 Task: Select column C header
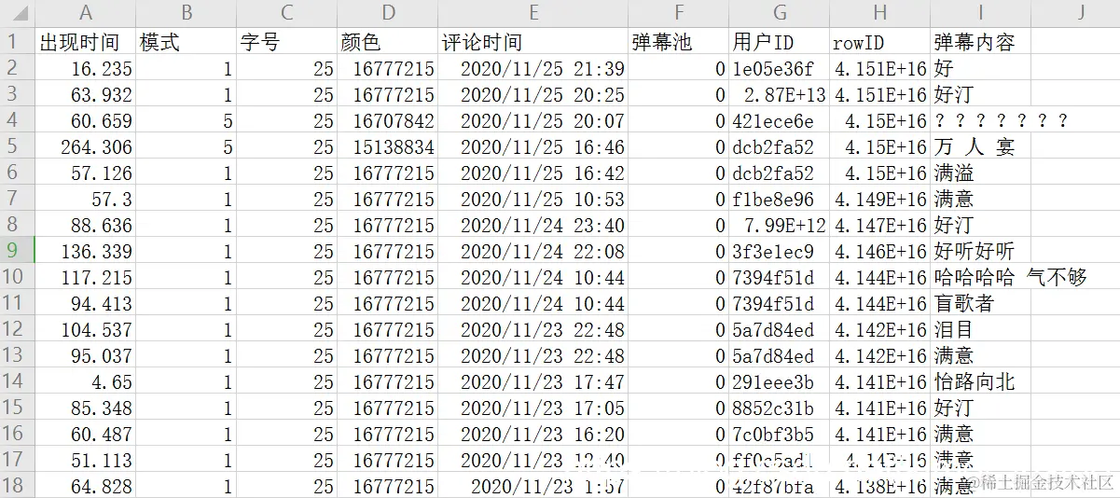click(287, 13)
